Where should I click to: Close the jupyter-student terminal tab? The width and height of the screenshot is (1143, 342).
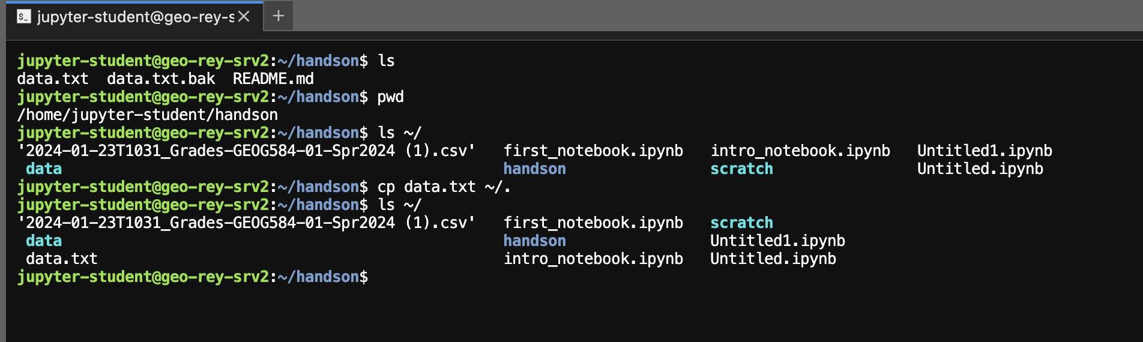tap(244, 16)
